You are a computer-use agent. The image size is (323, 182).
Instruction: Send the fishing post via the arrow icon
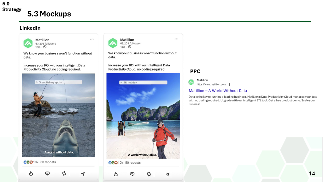tap(83, 174)
